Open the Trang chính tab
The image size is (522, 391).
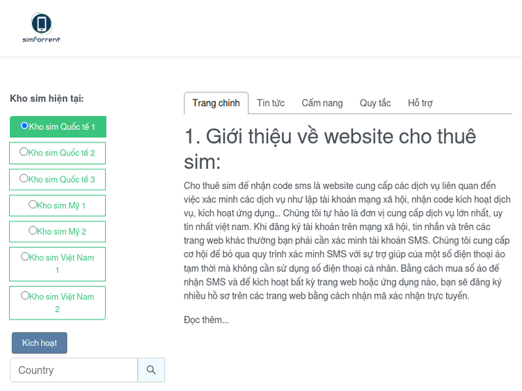pos(216,103)
